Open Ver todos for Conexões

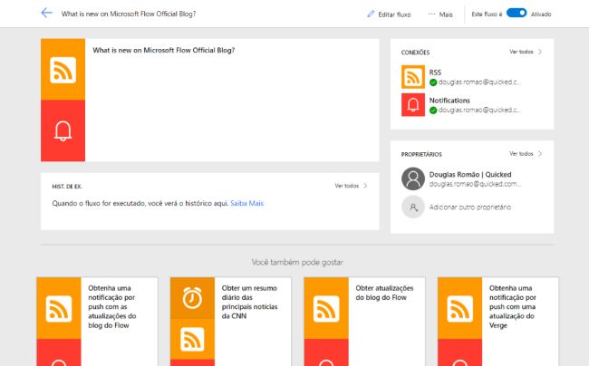[526, 52]
